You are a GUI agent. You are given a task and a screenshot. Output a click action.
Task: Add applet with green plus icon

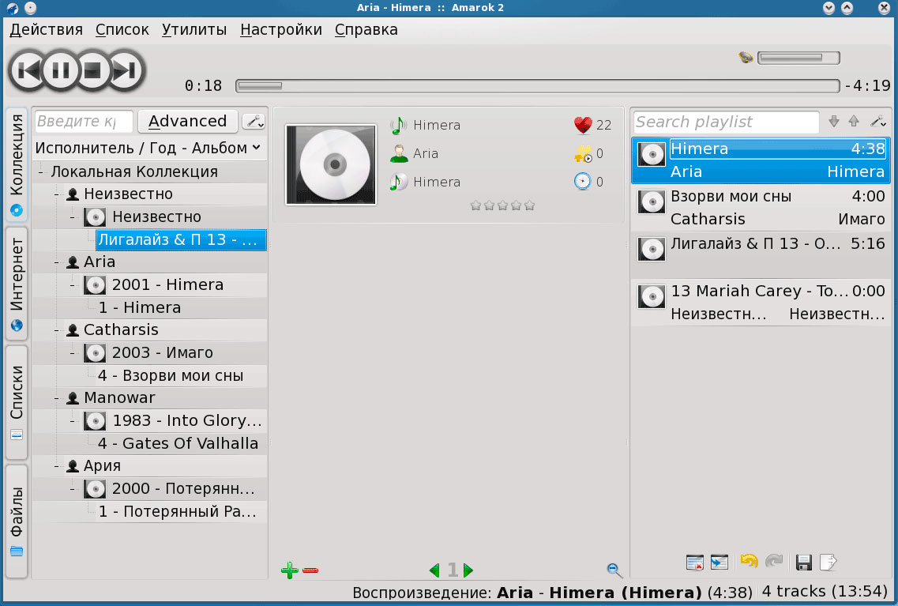[290, 570]
